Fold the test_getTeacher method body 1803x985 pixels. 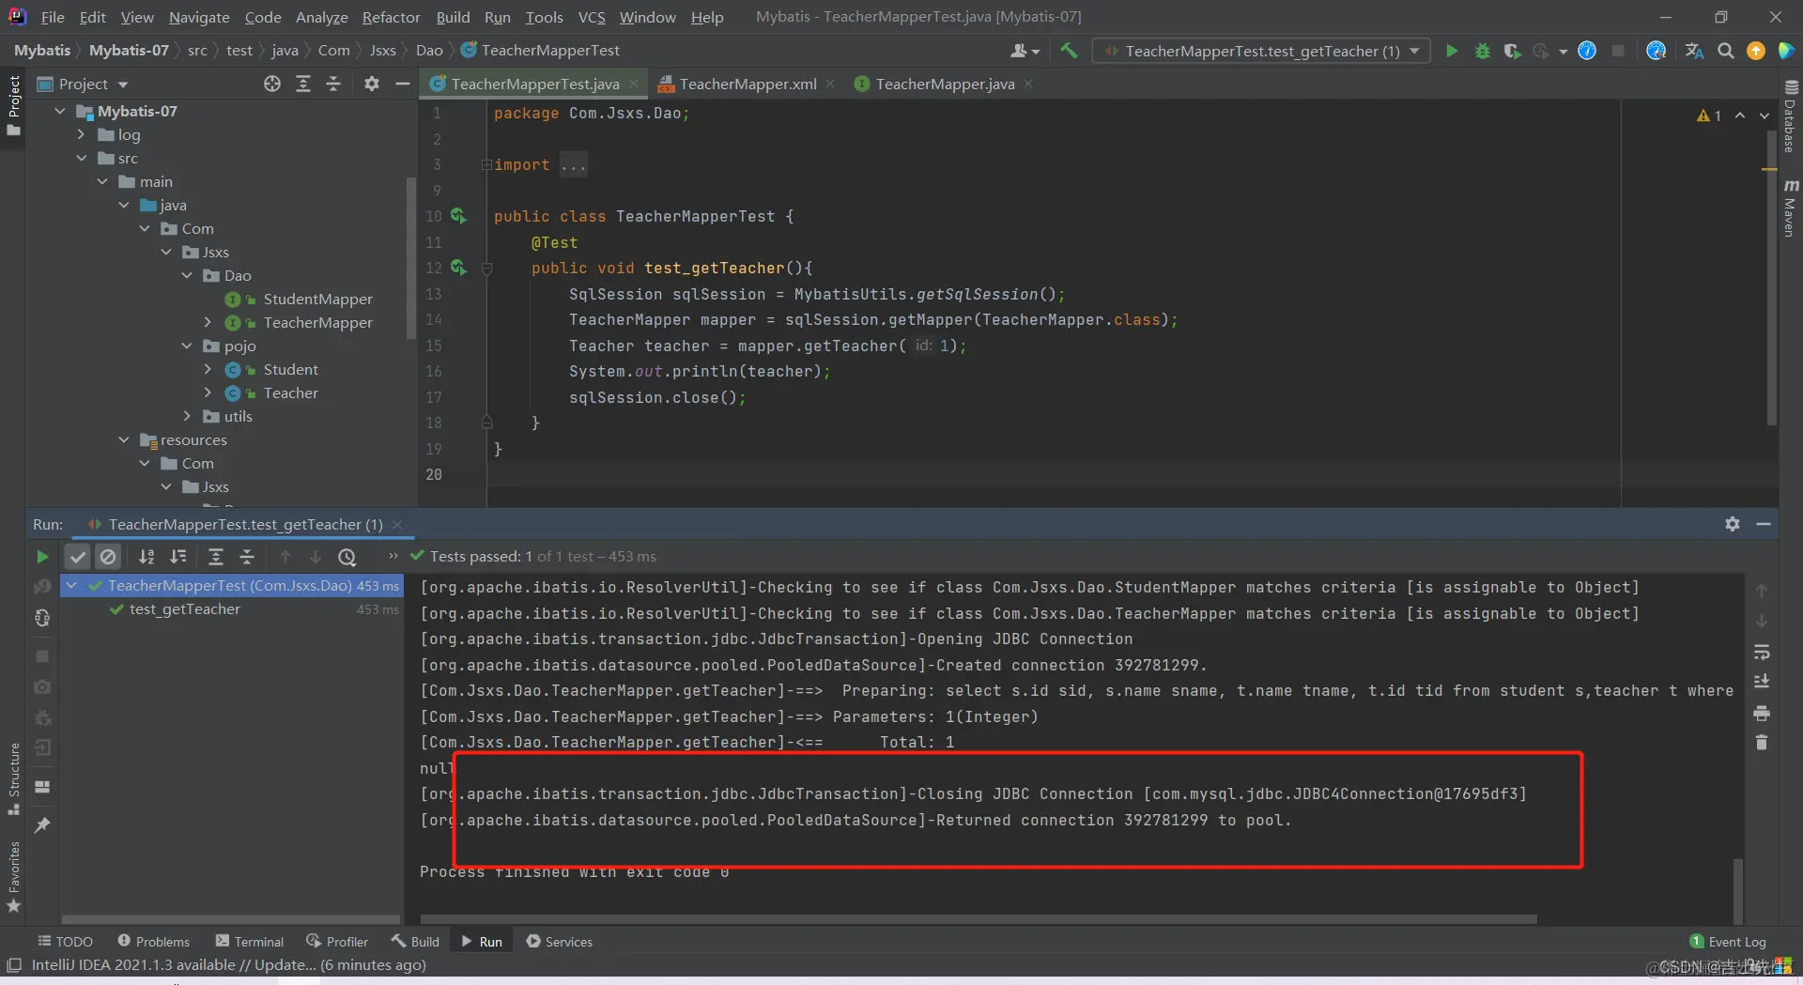[487, 269]
